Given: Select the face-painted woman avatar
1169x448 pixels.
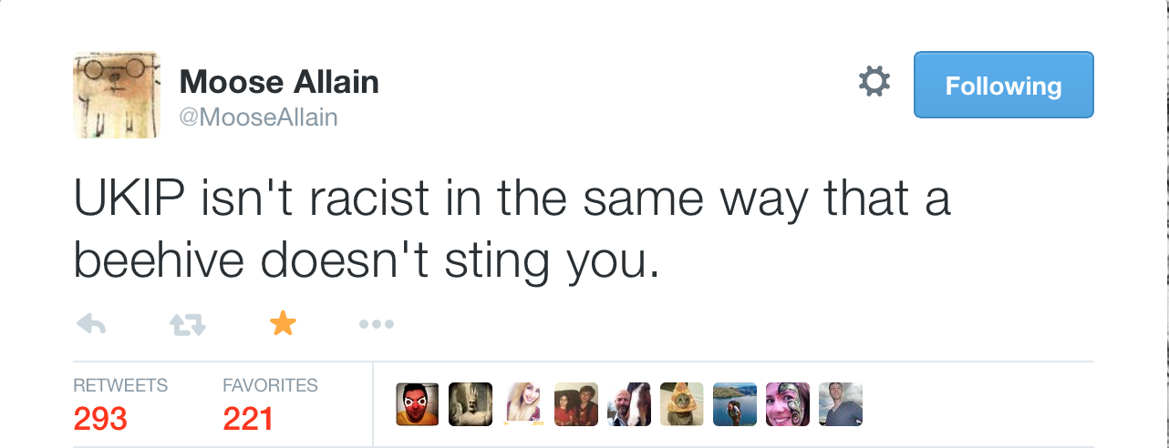Looking at the screenshot, I should click(x=788, y=404).
